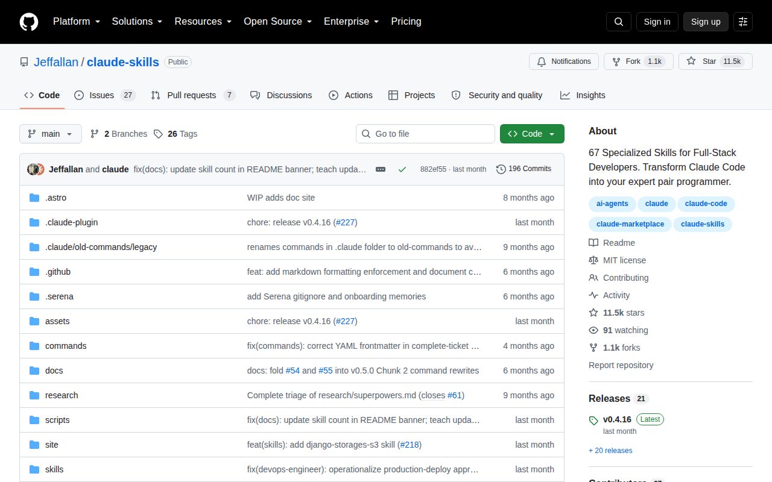The image size is (772, 482).
Task: Open the Contributing link in About
Action: pyautogui.click(x=619, y=278)
